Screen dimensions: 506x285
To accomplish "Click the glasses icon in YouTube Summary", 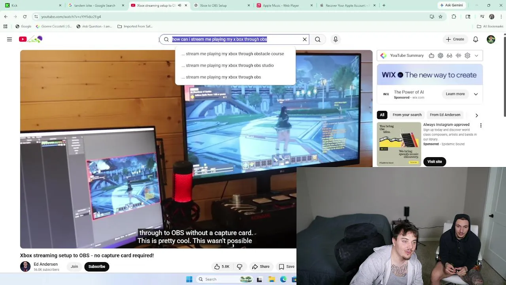I will 449,55.
